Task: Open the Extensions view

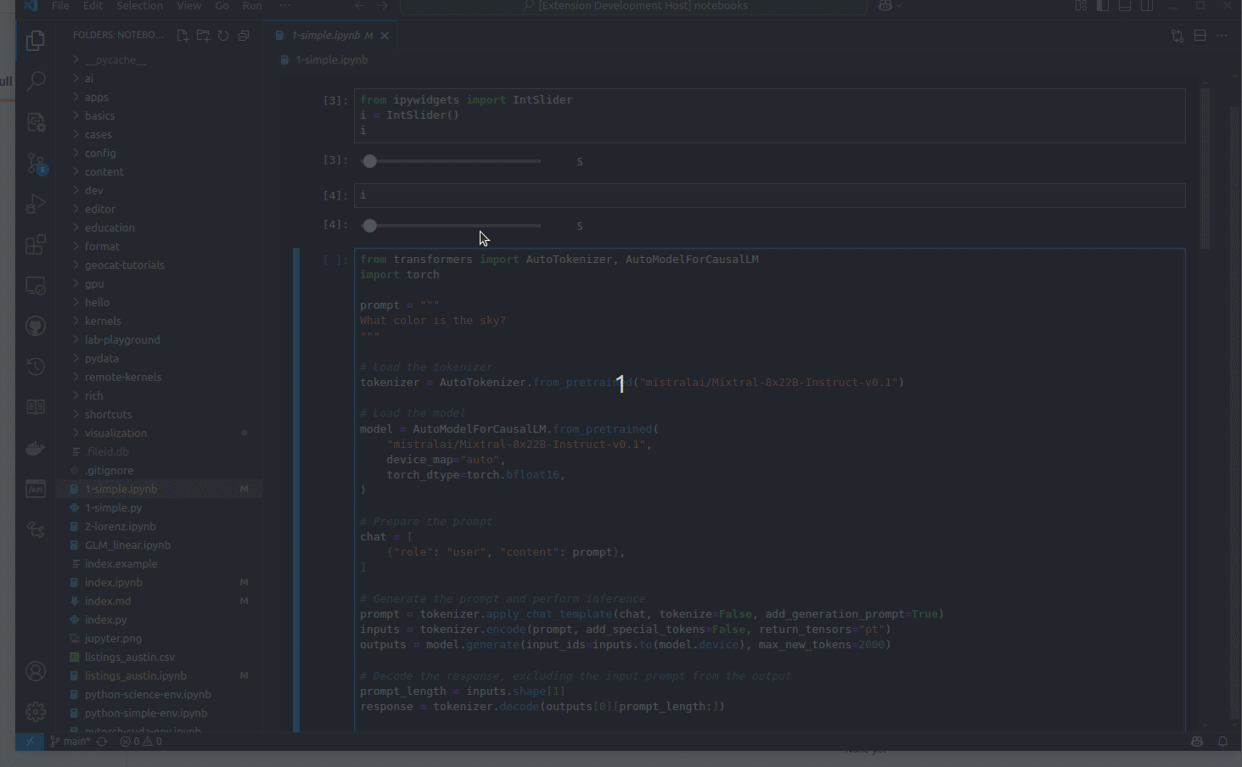Action: click(36, 244)
